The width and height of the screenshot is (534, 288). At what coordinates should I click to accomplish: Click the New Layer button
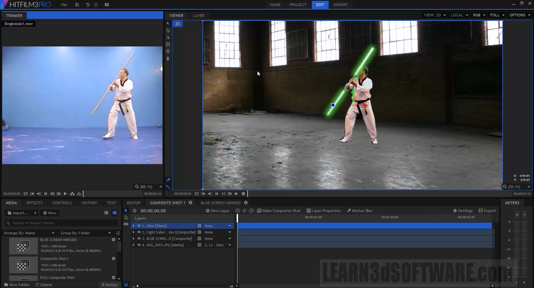pyautogui.click(x=217, y=211)
